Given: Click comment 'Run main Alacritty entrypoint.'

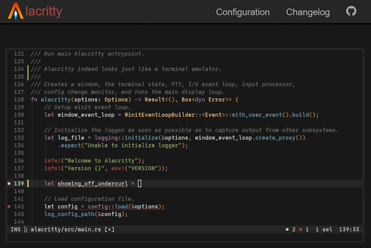Looking at the screenshot, I should click(94, 54).
